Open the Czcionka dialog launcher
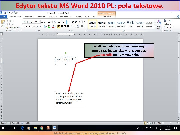 coord(56,31)
